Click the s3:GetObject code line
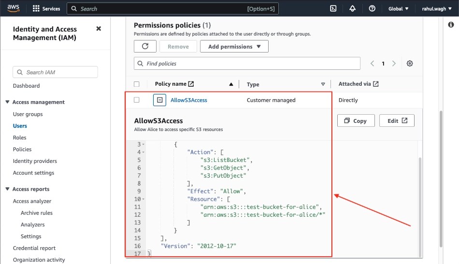The width and height of the screenshot is (459, 264). tap(225, 168)
